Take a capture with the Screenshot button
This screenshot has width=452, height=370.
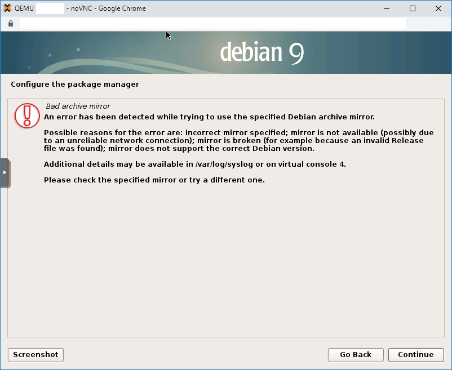coord(36,355)
